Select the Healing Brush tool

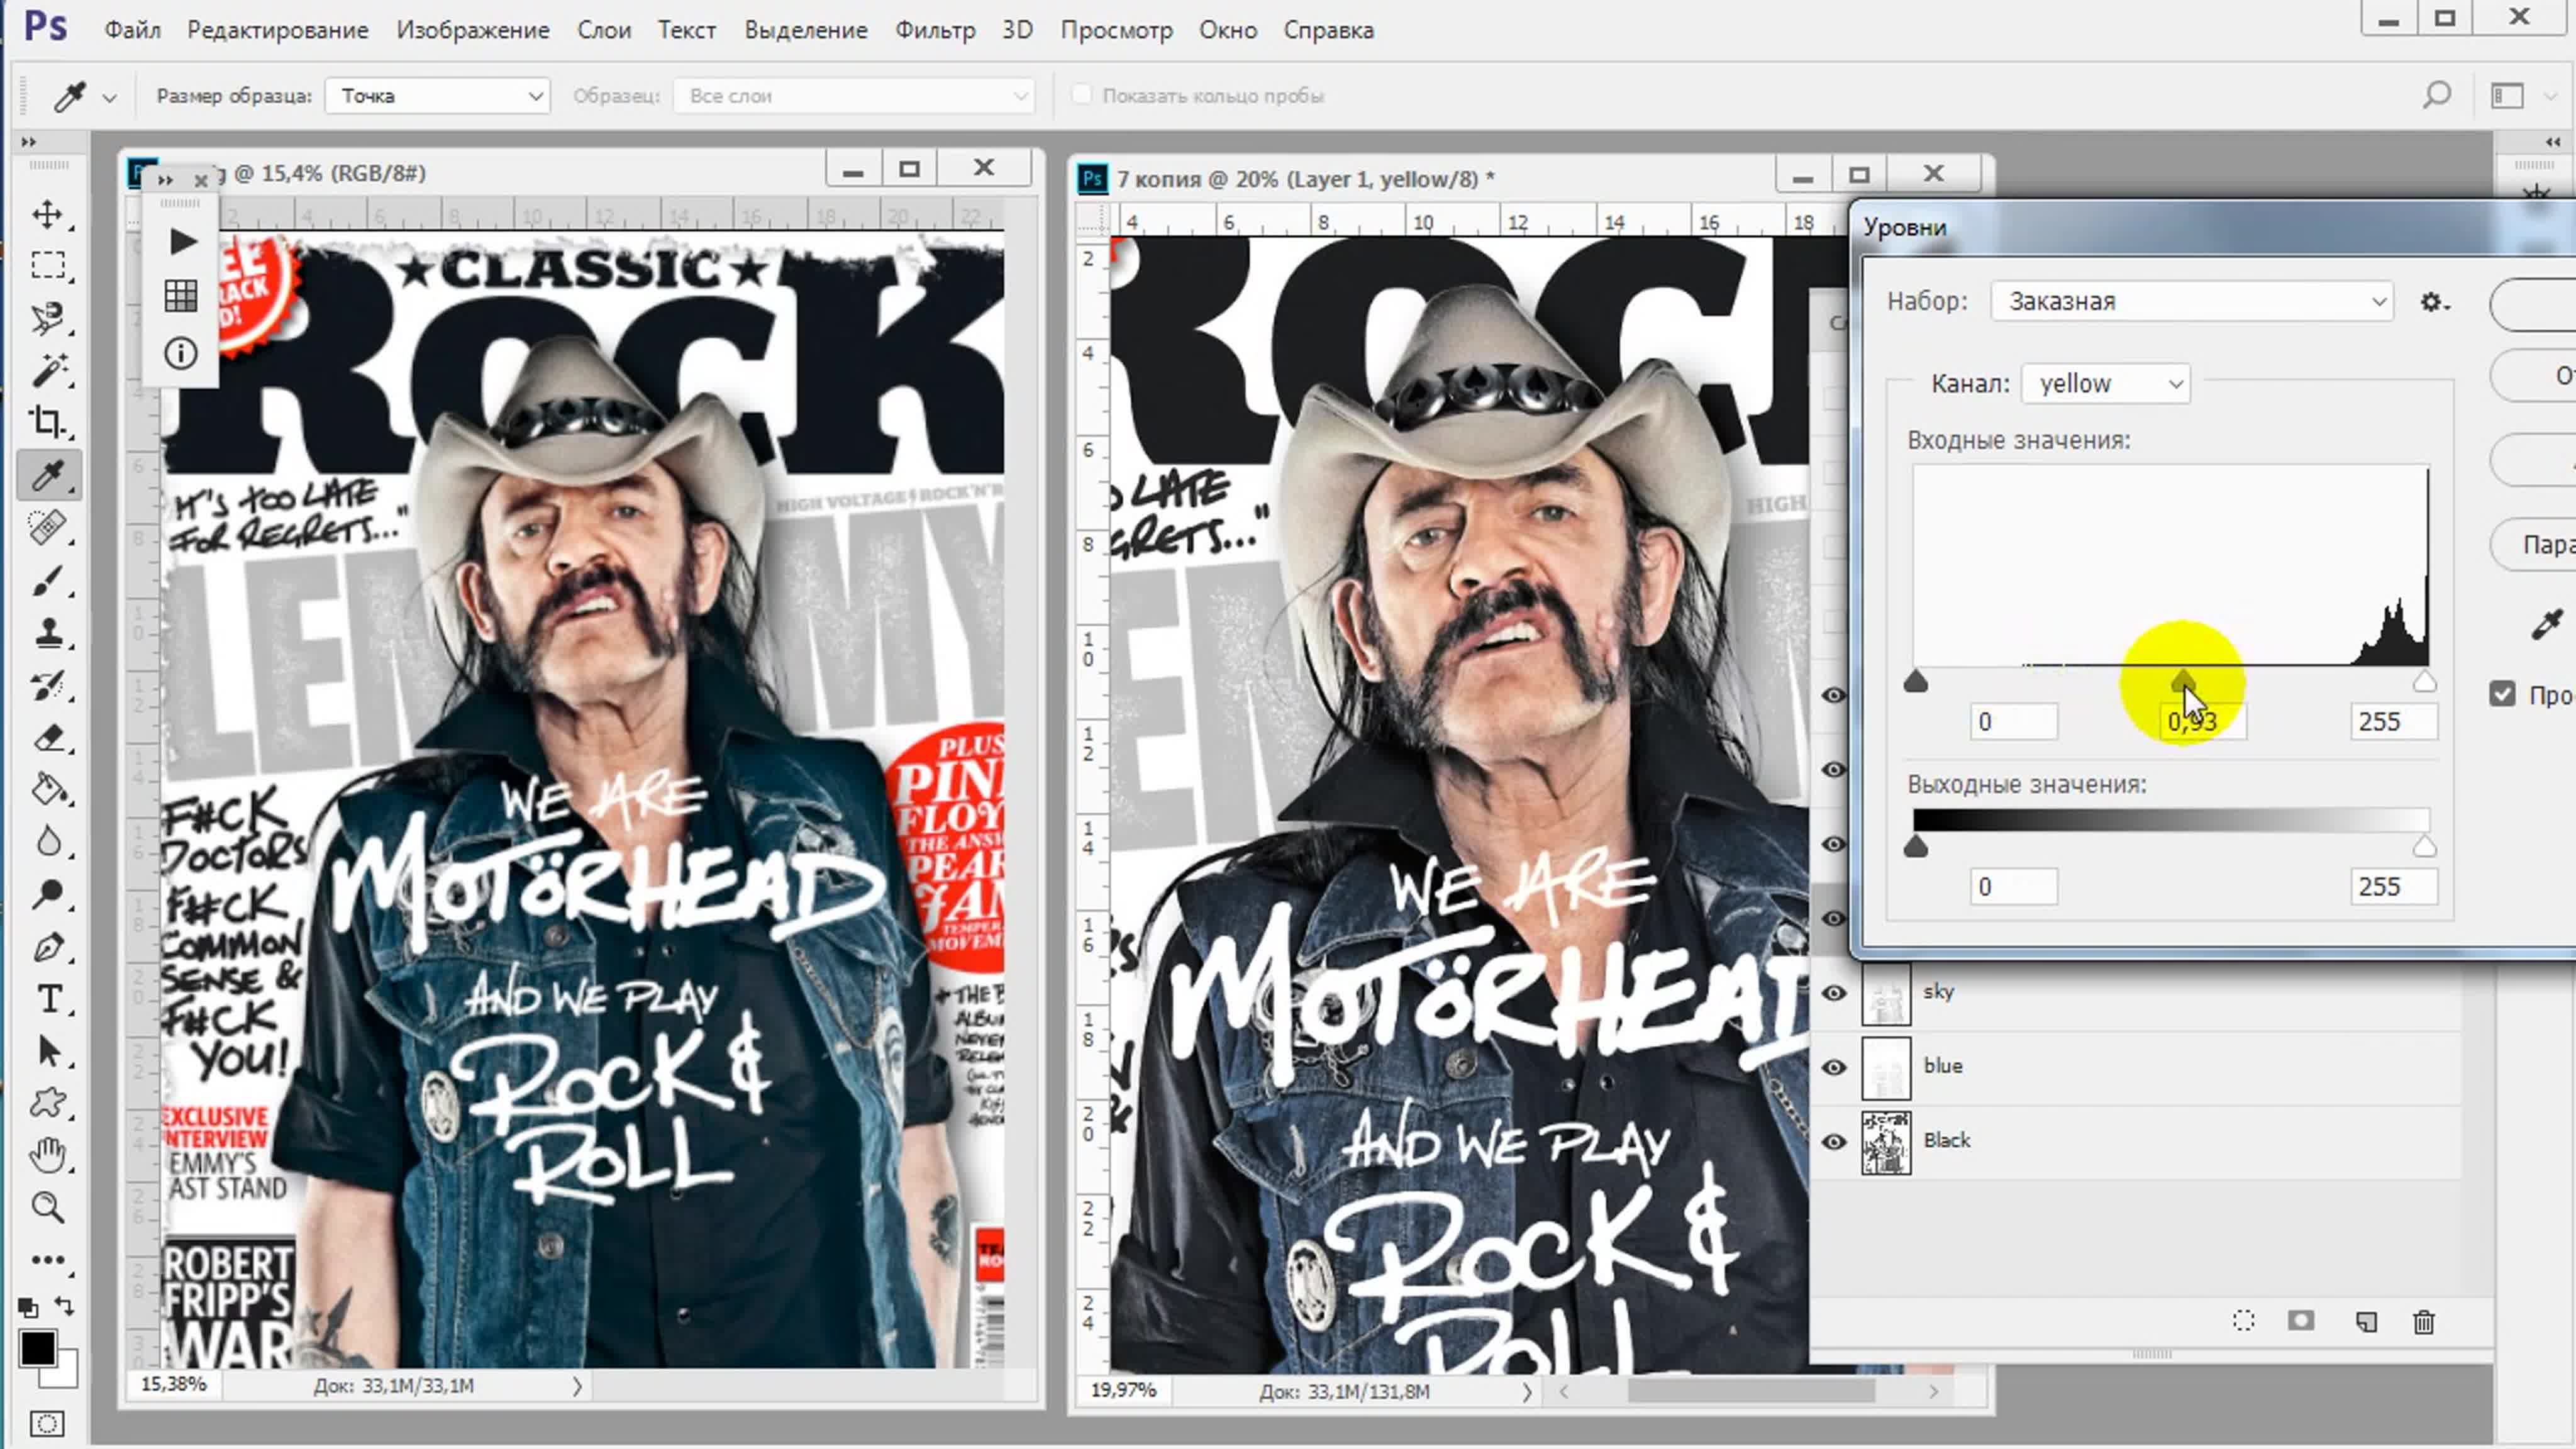[x=47, y=527]
